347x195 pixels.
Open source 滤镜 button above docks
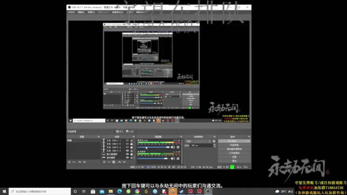click(130, 132)
